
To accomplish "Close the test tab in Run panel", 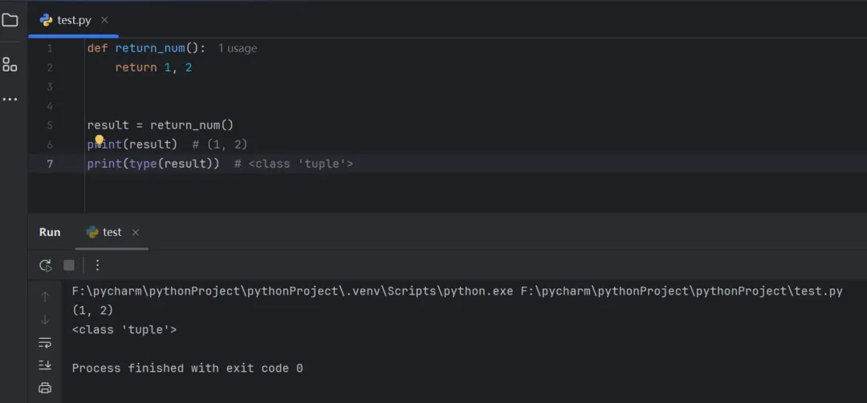I will (x=136, y=233).
